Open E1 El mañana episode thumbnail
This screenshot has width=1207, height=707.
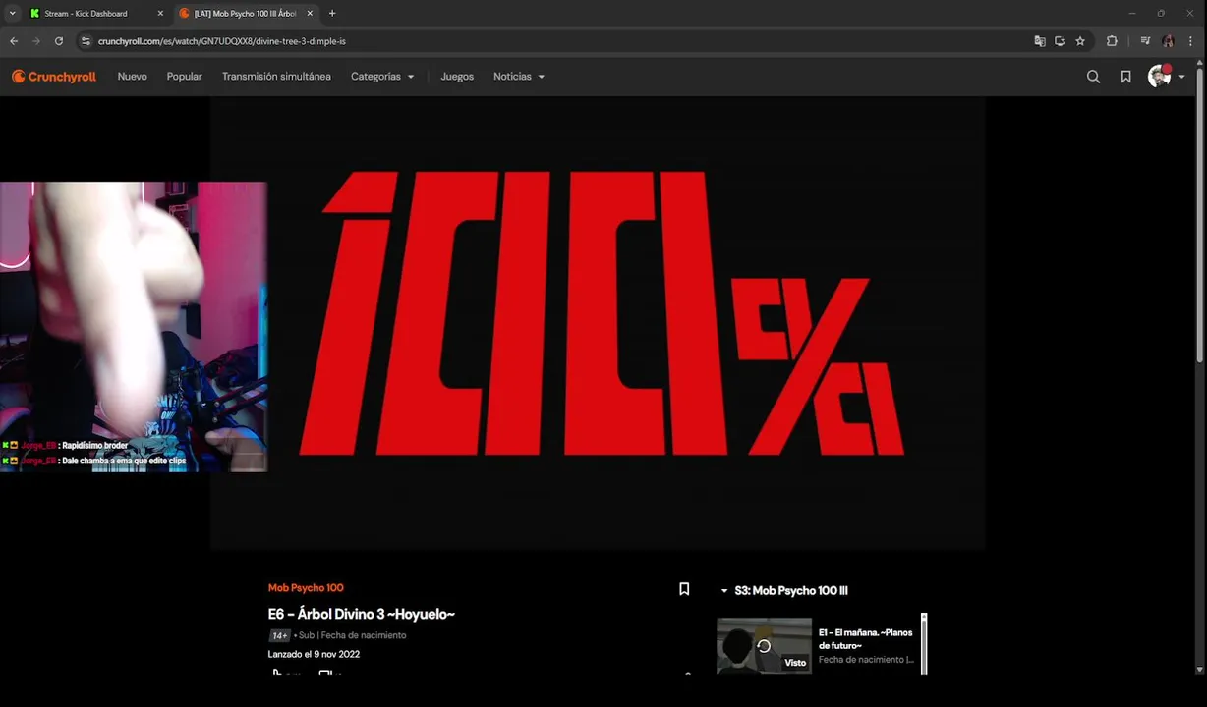pyautogui.click(x=764, y=645)
